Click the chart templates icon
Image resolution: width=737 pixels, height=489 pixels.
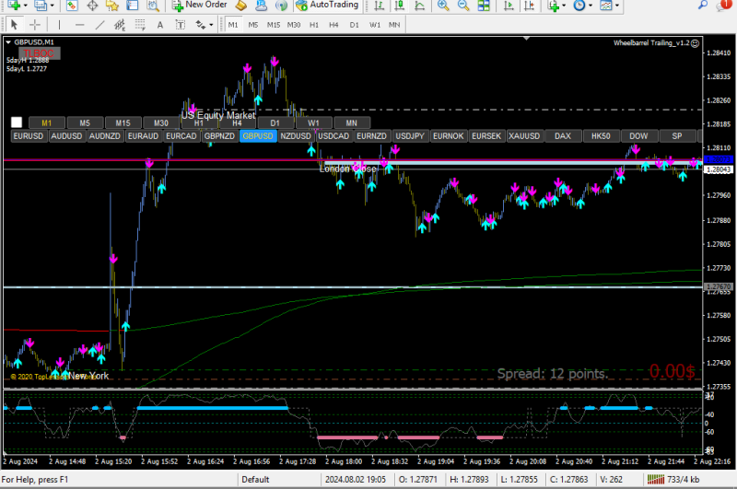click(606, 6)
